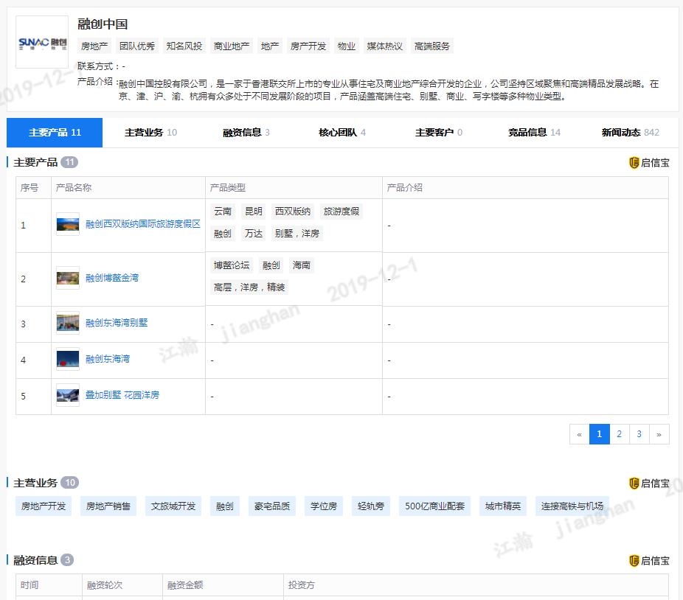
Task: Go to page 3 of products
Action: [x=639, y=434]
